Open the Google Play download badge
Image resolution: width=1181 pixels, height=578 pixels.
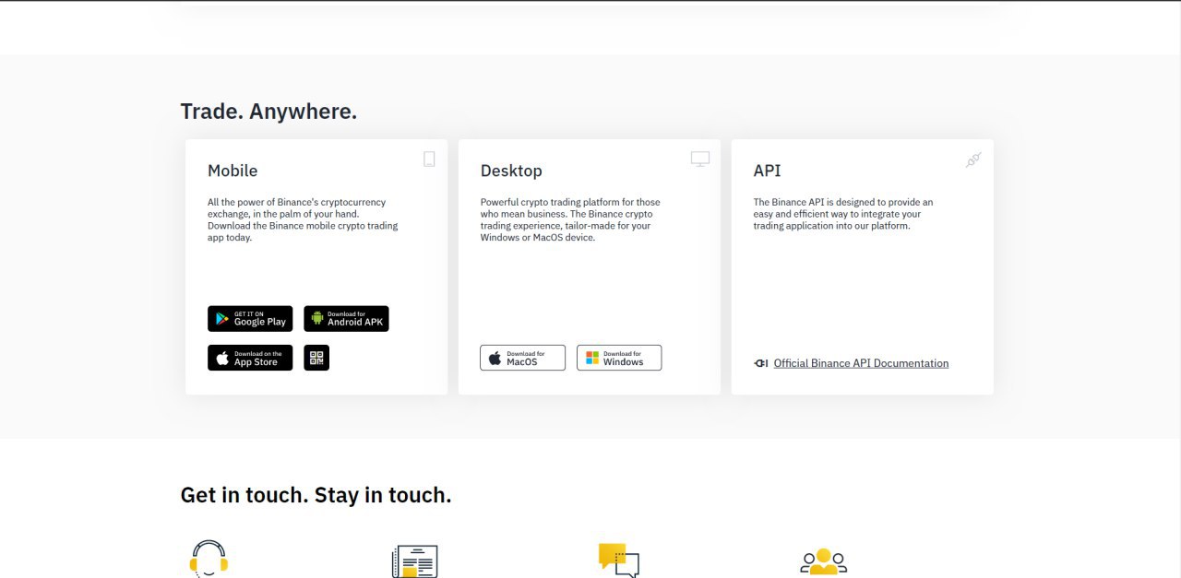point(250,319)
